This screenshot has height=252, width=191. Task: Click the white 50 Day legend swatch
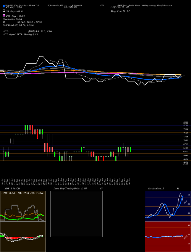[4, 11]
